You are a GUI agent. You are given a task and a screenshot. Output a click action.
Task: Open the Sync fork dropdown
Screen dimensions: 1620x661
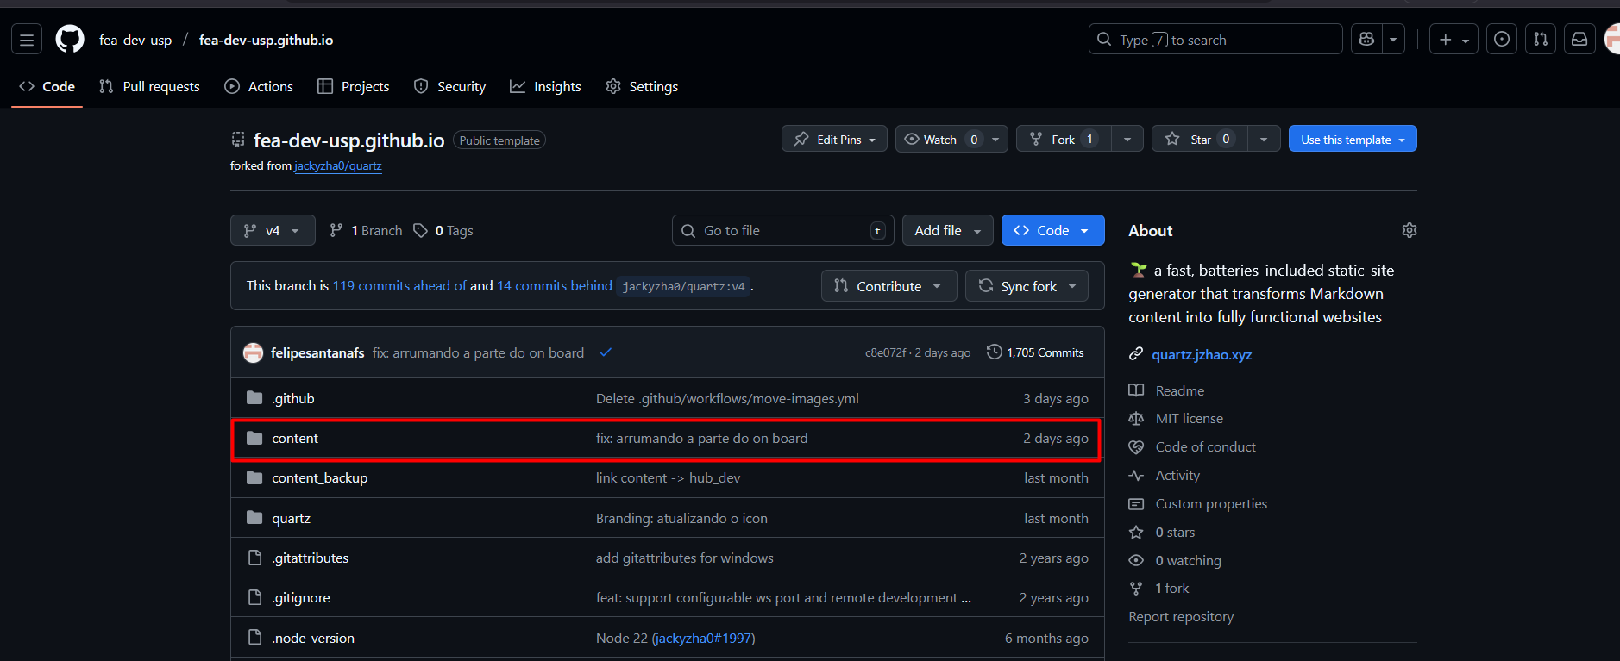tap(1027, 286)
